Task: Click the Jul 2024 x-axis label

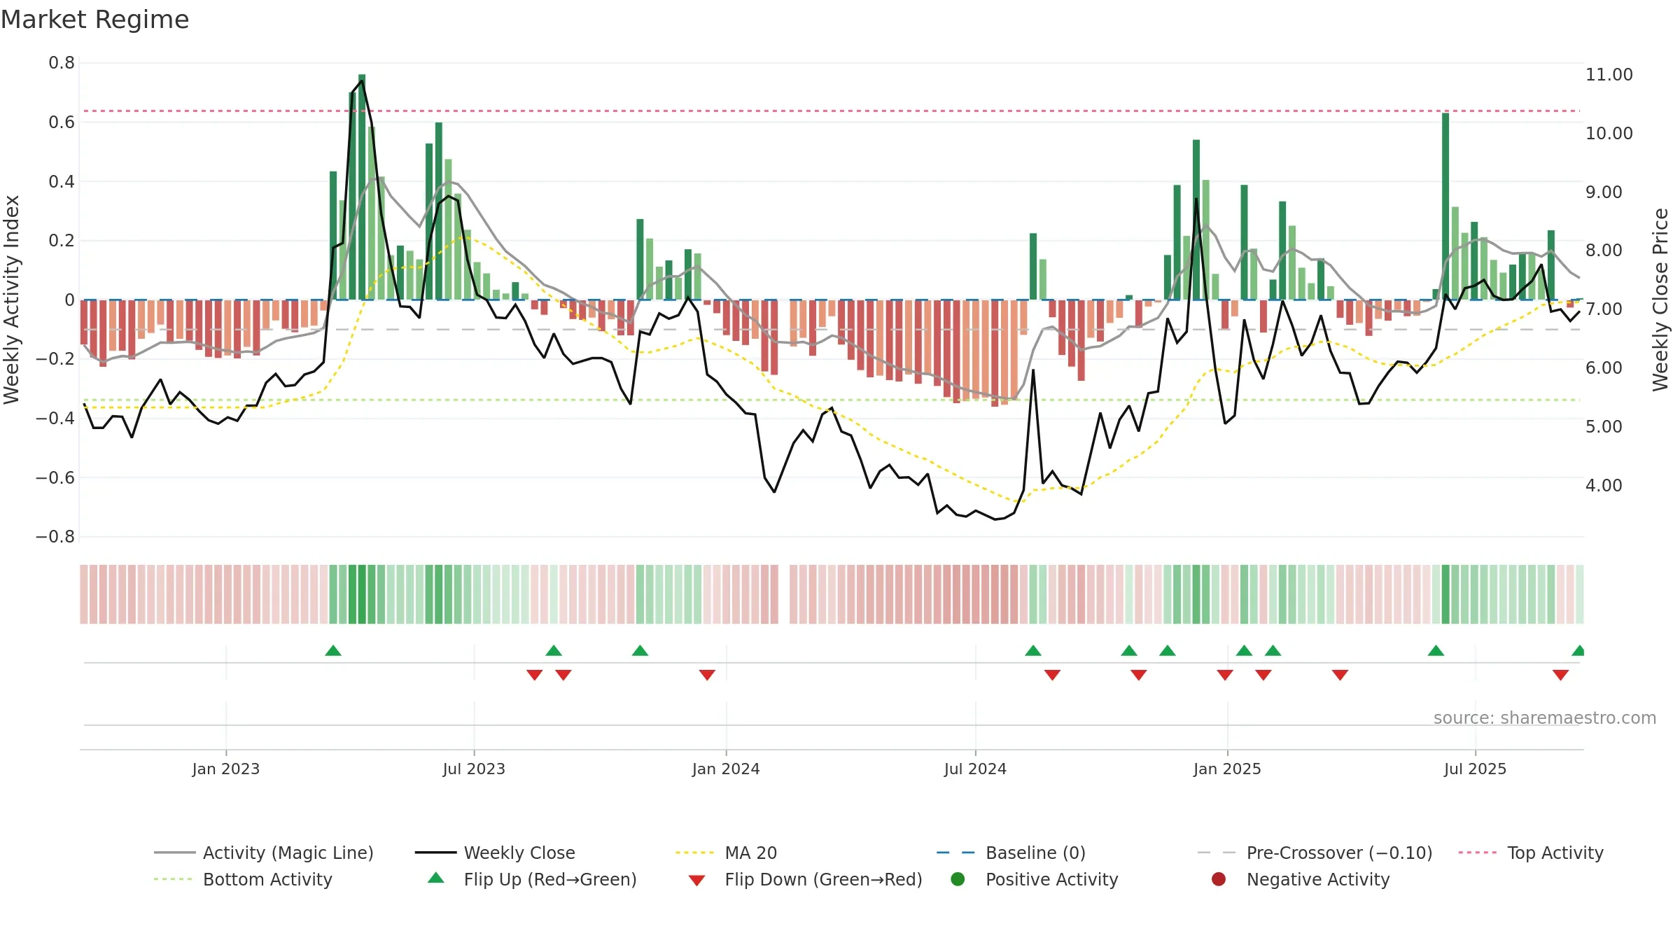Action: [x=975, y=769]
